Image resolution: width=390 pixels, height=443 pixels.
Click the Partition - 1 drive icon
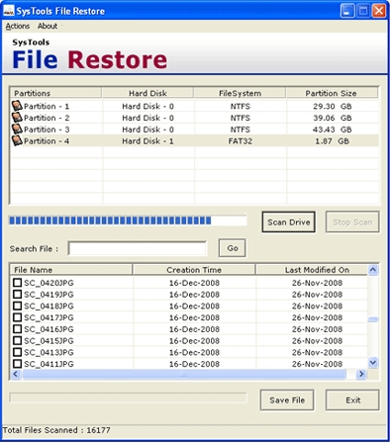click(17, 106)
